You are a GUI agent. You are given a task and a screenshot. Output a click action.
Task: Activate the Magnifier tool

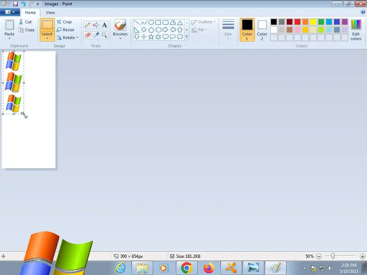click(104, 35)
